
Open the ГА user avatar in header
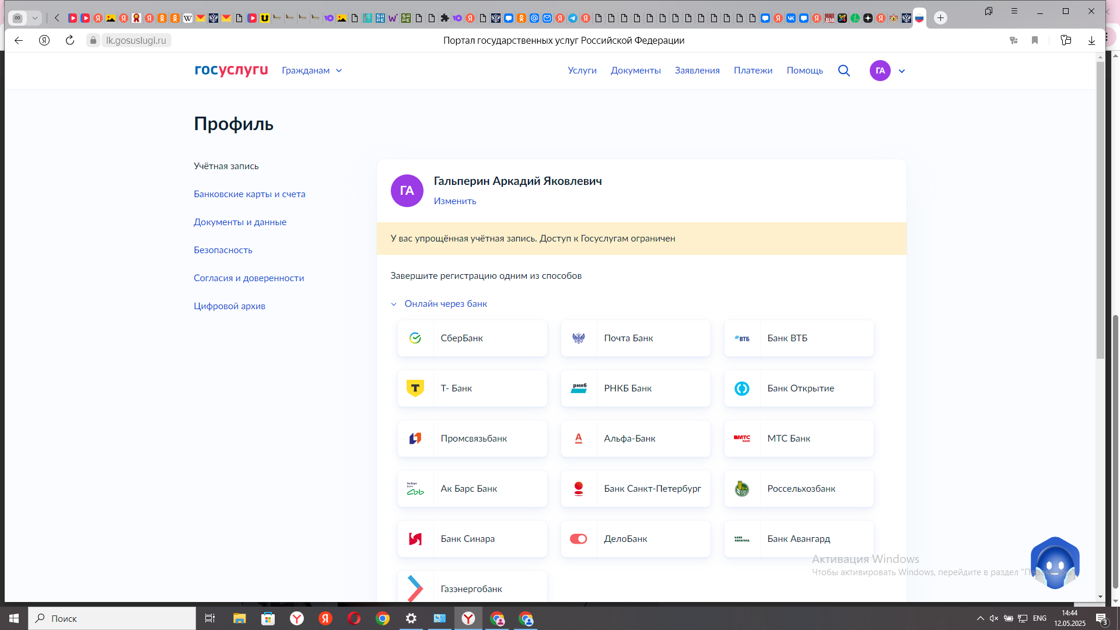[880, 71]
